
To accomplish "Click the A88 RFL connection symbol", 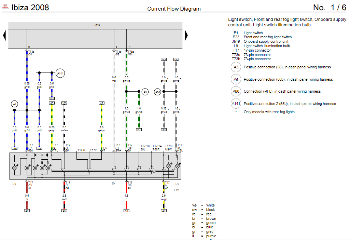I will pos(157,92).
